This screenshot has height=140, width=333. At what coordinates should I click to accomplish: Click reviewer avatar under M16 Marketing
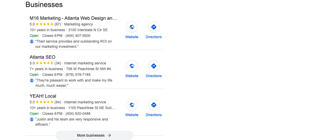point(32,41)
